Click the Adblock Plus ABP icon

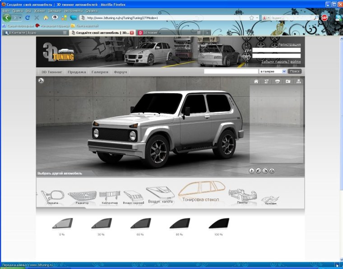pyautogui.click(x=324, y=18)
